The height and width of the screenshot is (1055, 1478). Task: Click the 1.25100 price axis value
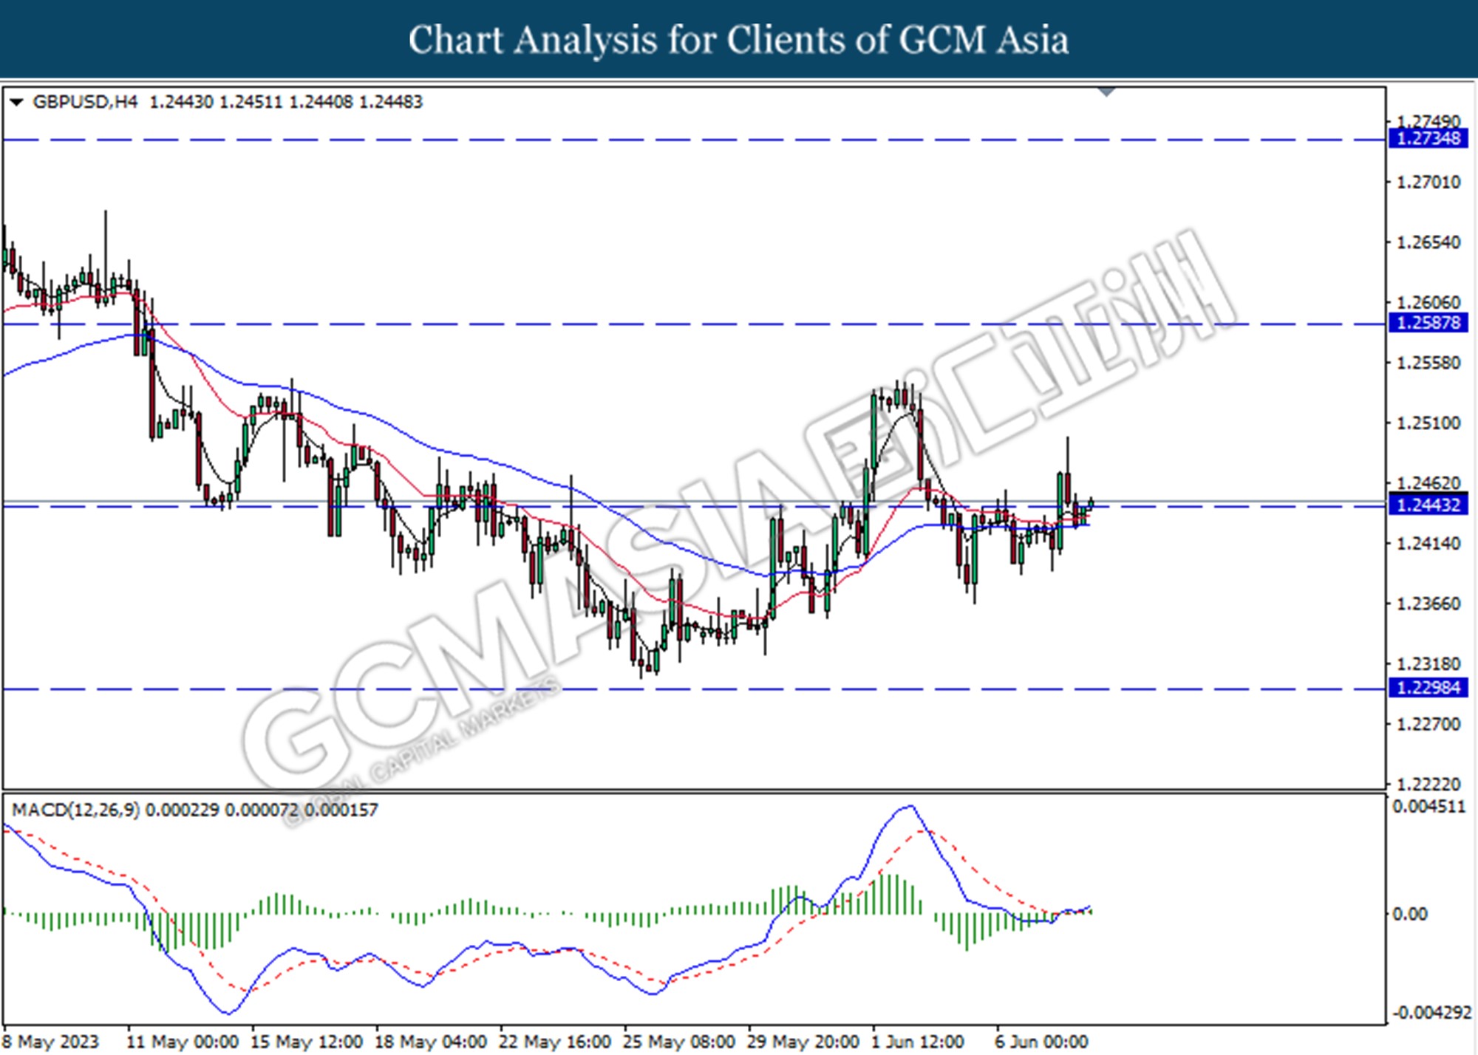(1428, 424)
